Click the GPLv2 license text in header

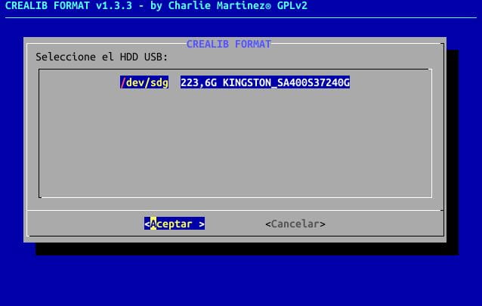(x=292, y=6)
